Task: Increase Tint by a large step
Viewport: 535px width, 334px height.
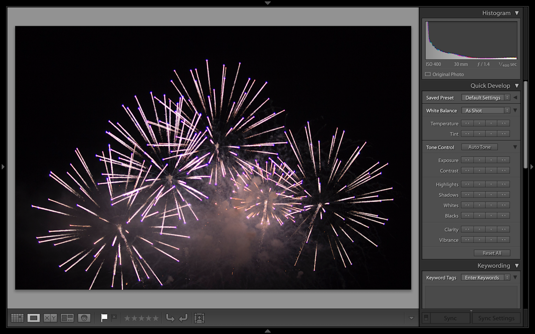Action: 504,134
